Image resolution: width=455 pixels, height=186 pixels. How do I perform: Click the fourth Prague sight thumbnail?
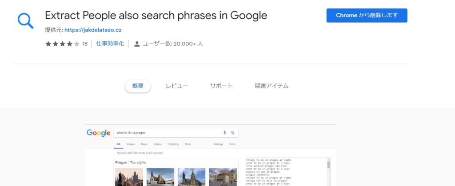point(223,177)
